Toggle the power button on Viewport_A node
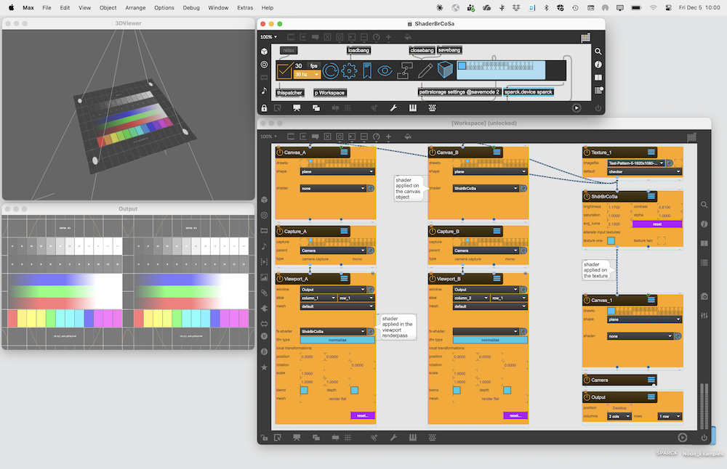Image resolution: width=727 pixels, height=469 pixels. 280,279
